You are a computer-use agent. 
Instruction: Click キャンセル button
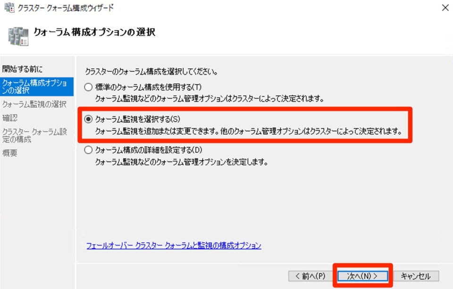coord(416,276)
